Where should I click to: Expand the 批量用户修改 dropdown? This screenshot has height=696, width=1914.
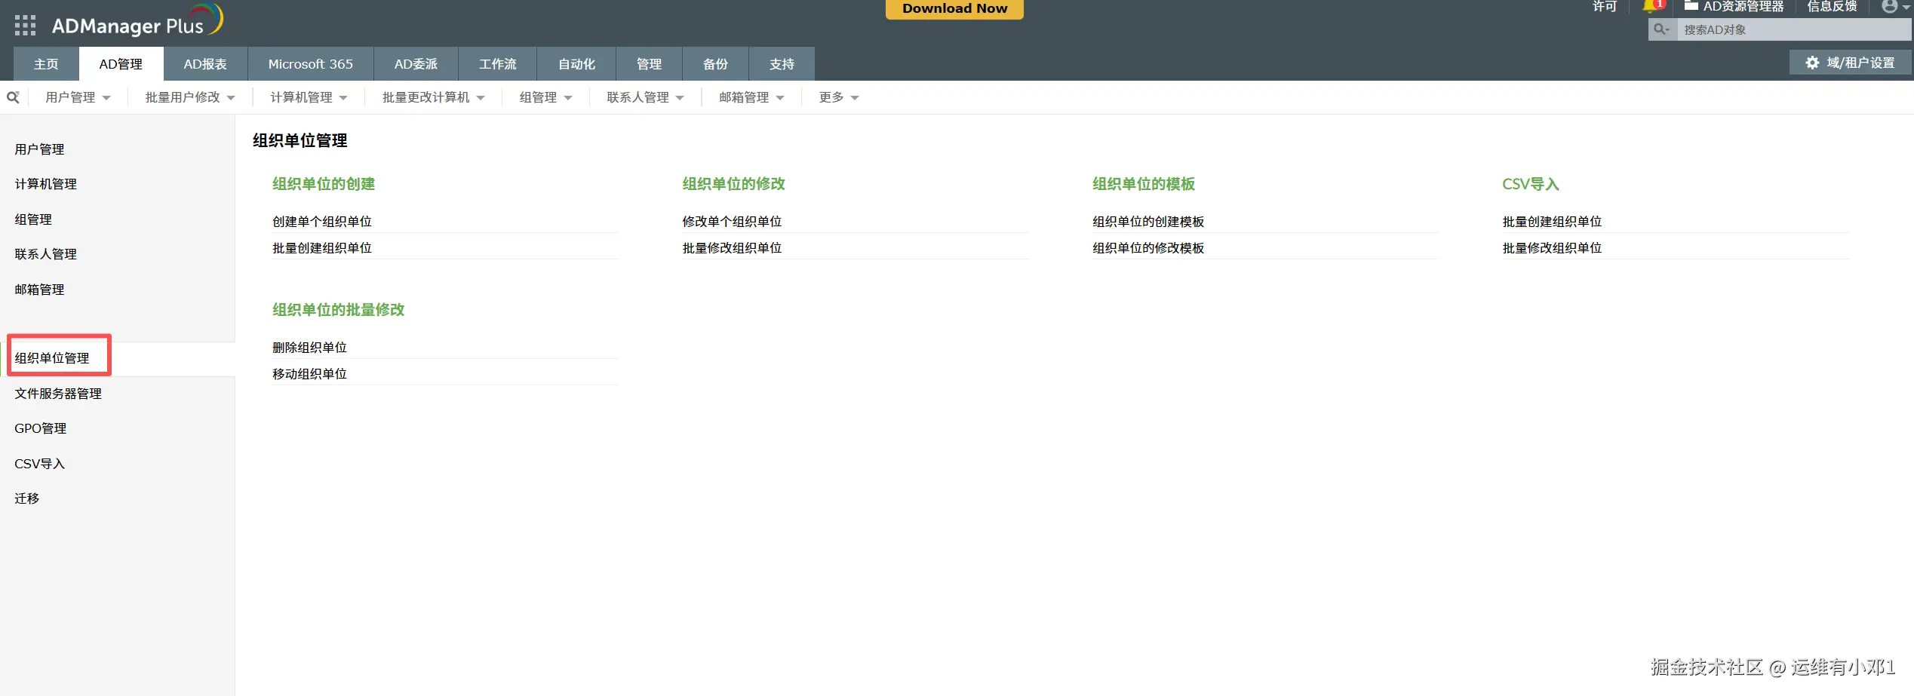(x=190, y=97)
